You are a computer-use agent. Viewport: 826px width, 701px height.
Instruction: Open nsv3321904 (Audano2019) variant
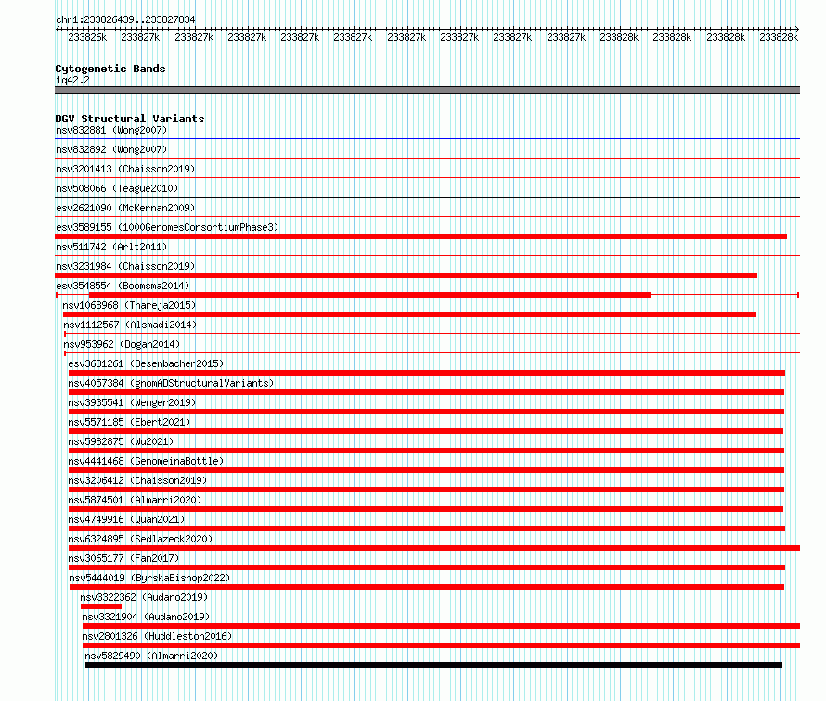[x=146, y=617]
